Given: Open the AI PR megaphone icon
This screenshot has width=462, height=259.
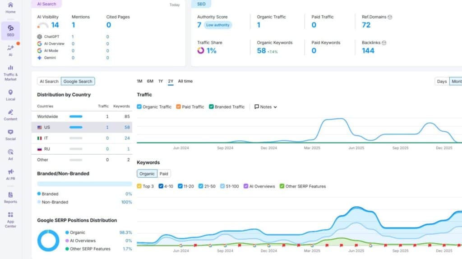Looking at the screenshot, I should 10,174.
